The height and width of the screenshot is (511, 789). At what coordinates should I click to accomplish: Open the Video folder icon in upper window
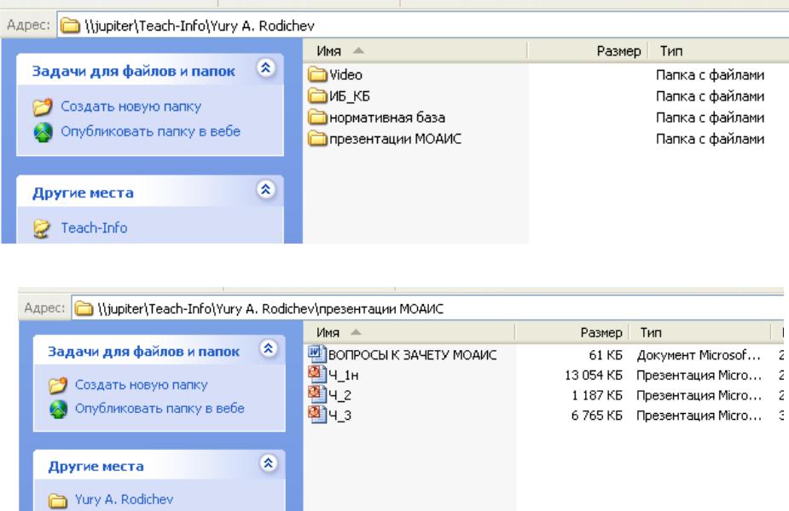click(317, 75)
